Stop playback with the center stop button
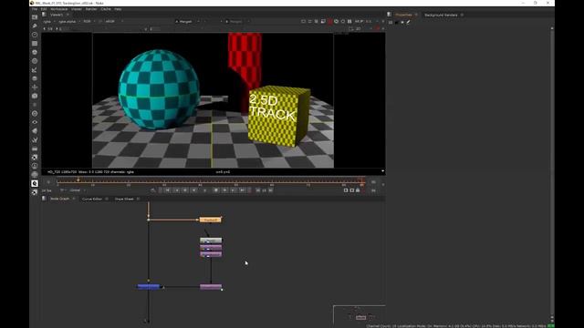 point(215,190)
